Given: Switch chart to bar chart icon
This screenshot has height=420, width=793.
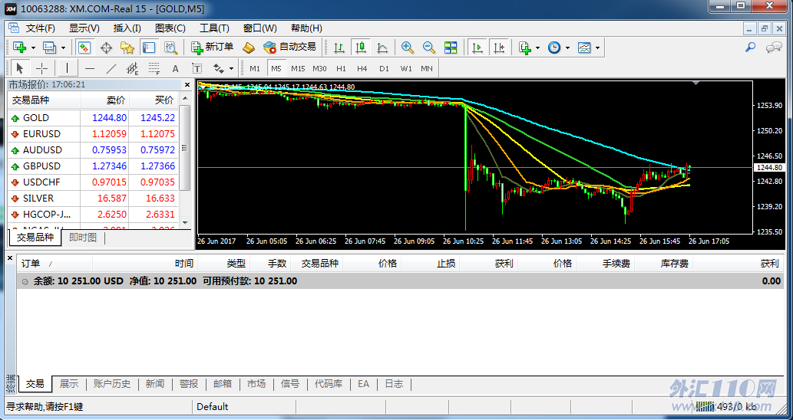Looking at the screenshot, I should point(339,48).
